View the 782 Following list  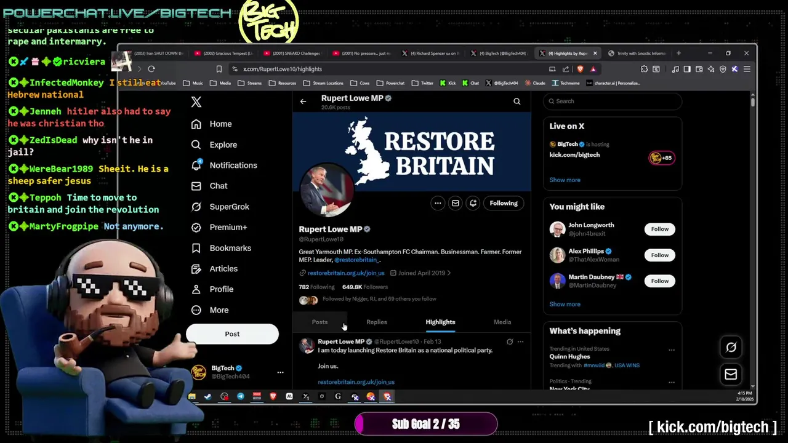point(316,287)
